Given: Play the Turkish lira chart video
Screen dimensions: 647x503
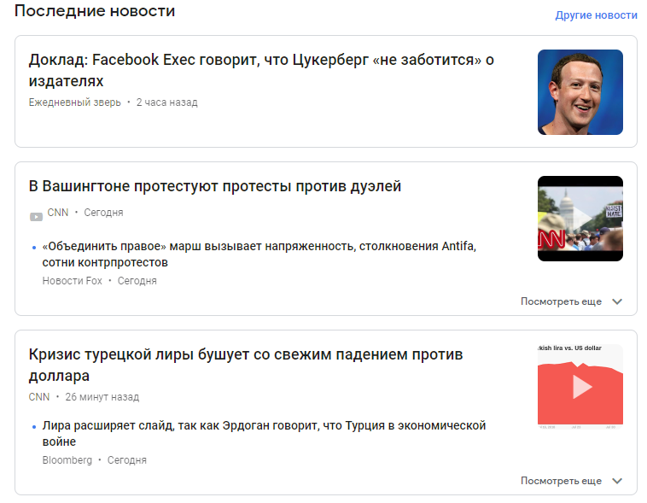Looking at the screenshot, I should [x=580, y=387].
